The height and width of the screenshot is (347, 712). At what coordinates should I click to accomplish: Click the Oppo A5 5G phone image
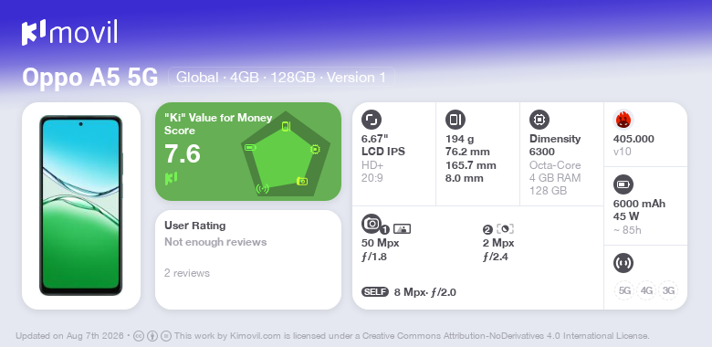coord(81,205)
